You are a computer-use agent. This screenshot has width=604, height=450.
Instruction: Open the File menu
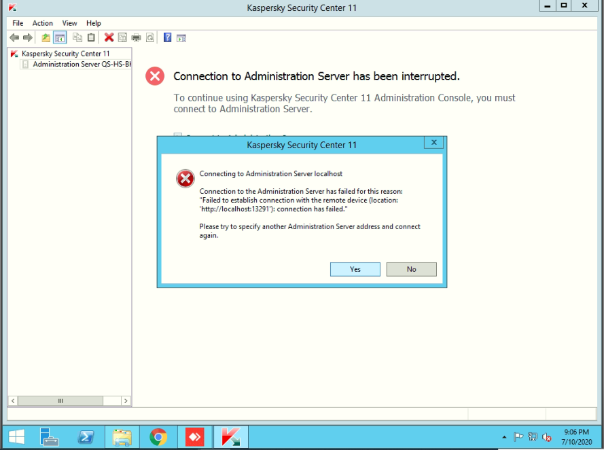(x=18, y=23)
